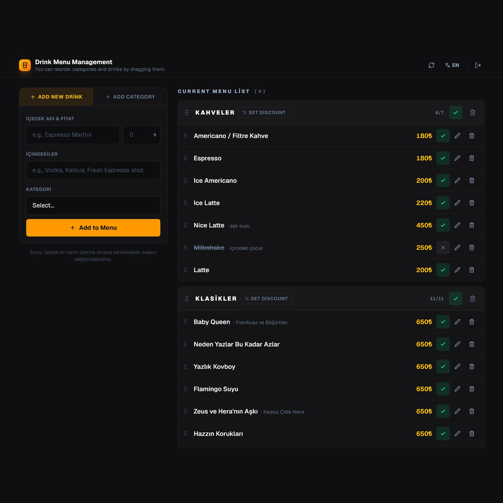
Task: Delete the Flamingo Suyu drink
Action: pyautogui.click(x=472, y=389)
